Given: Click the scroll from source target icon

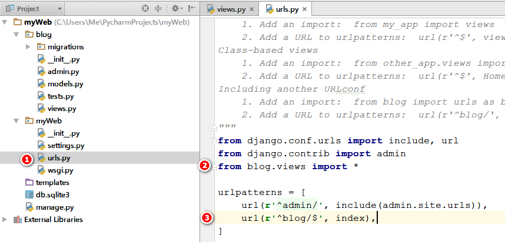Looking at the screenshot, I should pos(145,9).
